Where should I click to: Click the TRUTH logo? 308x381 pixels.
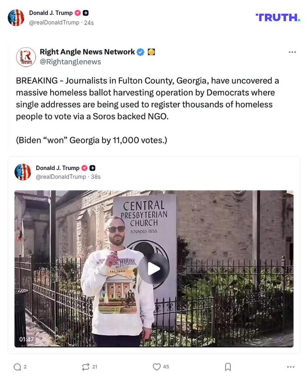coord(278,18)
